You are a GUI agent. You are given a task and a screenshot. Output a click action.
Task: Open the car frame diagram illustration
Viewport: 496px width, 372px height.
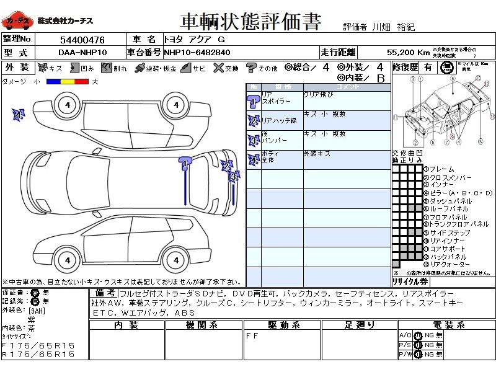point(444,110)
